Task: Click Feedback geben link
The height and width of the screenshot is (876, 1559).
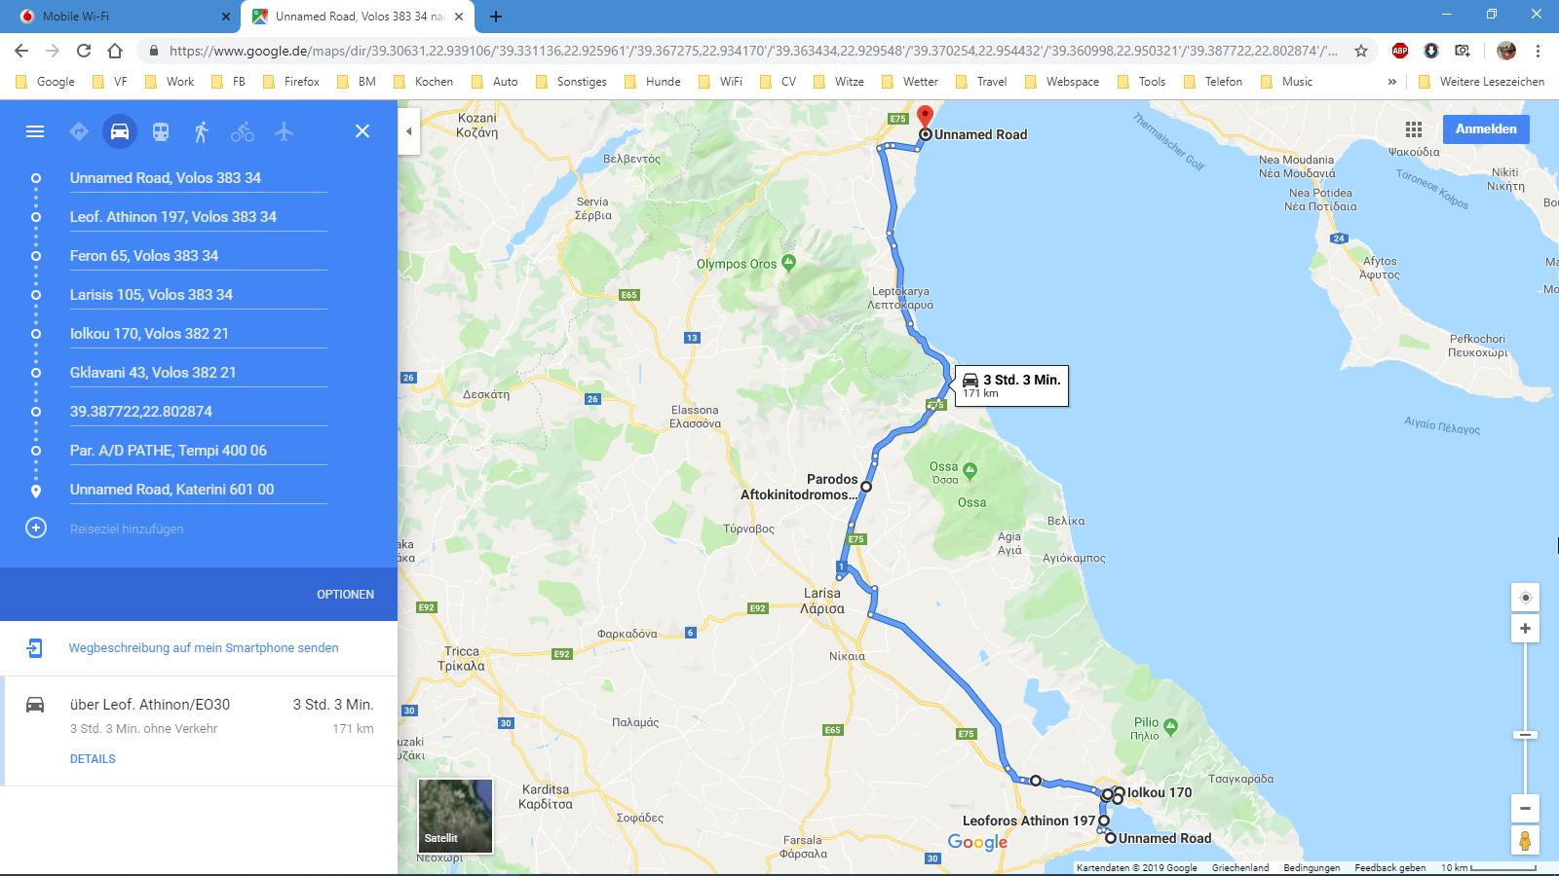Action: (x=1389, y=867)
